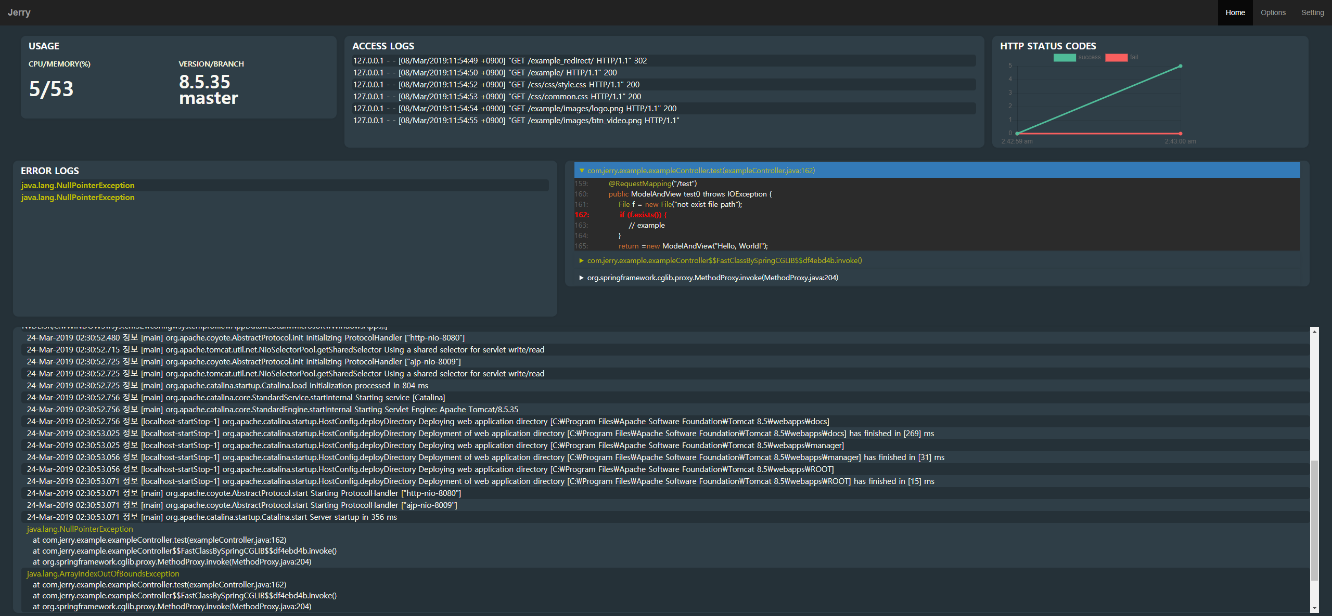Open the Setting nav tab
Image resolution: width=1332 pixels, height=616 pixels.
pyautogui.click(x=1312, y=12)
